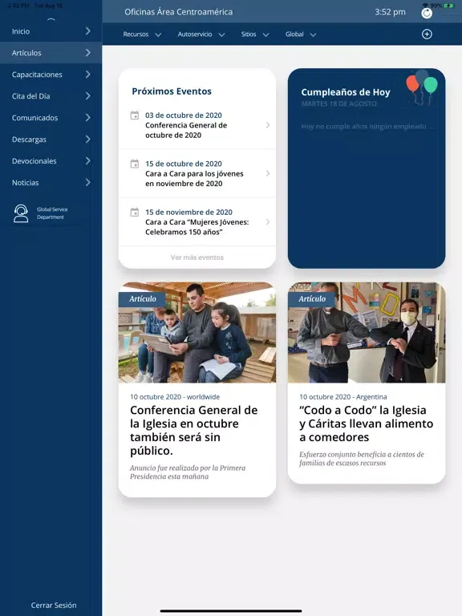
Task: Open Sitios dropdown arrow
Action: click(266, 34)
